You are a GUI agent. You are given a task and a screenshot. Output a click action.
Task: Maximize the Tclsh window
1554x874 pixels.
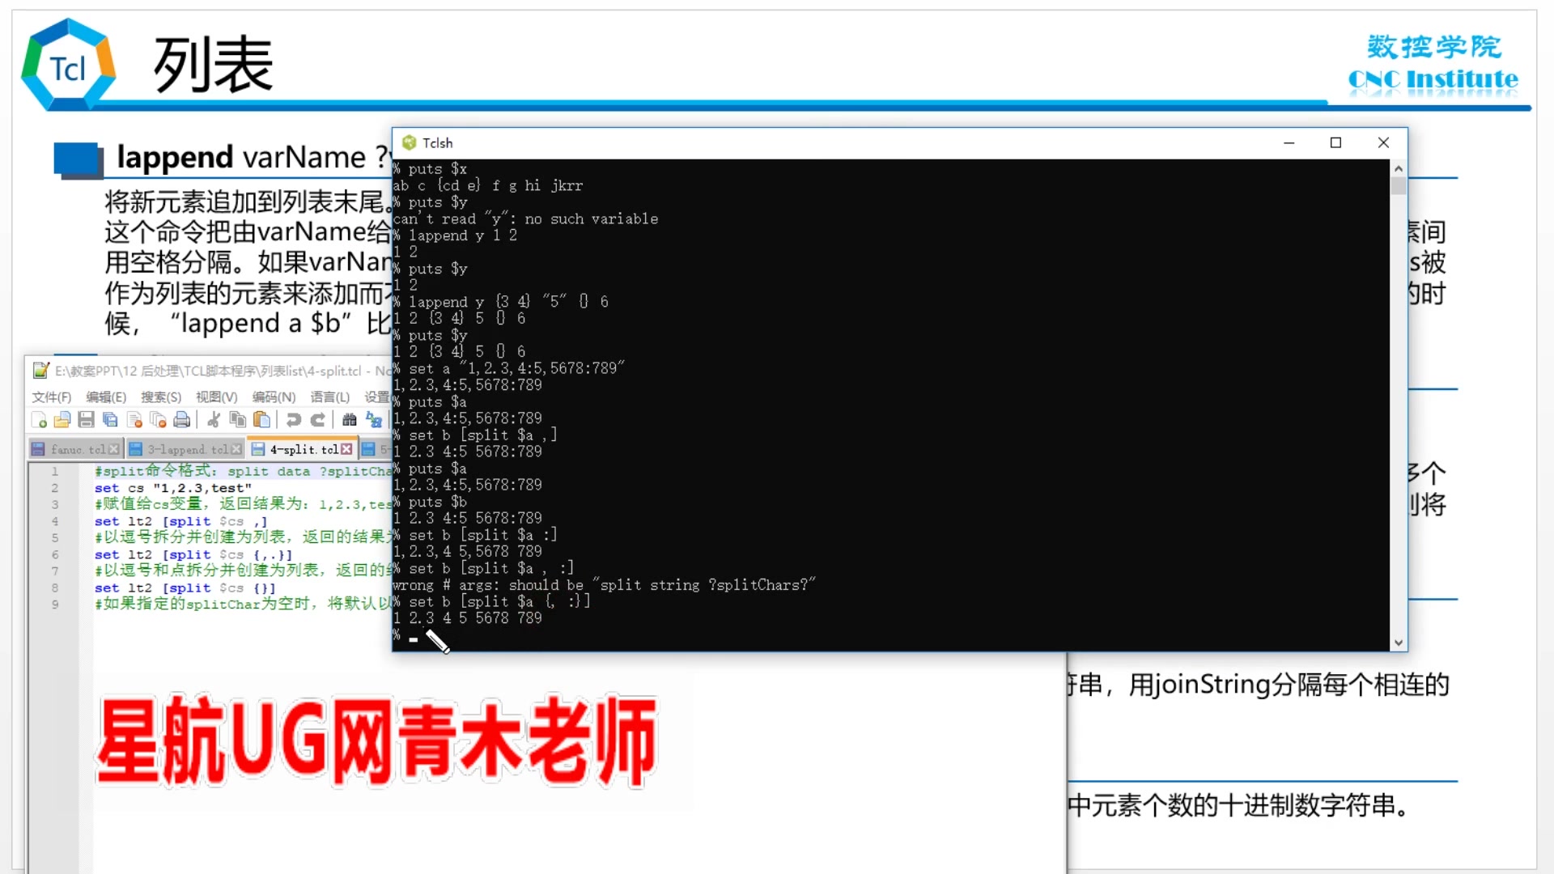(1335, 142)
